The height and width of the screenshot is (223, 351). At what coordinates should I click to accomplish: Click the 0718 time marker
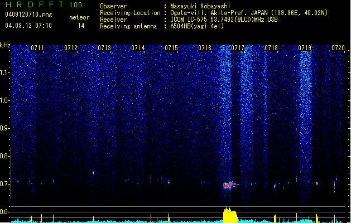click(271, 48)
